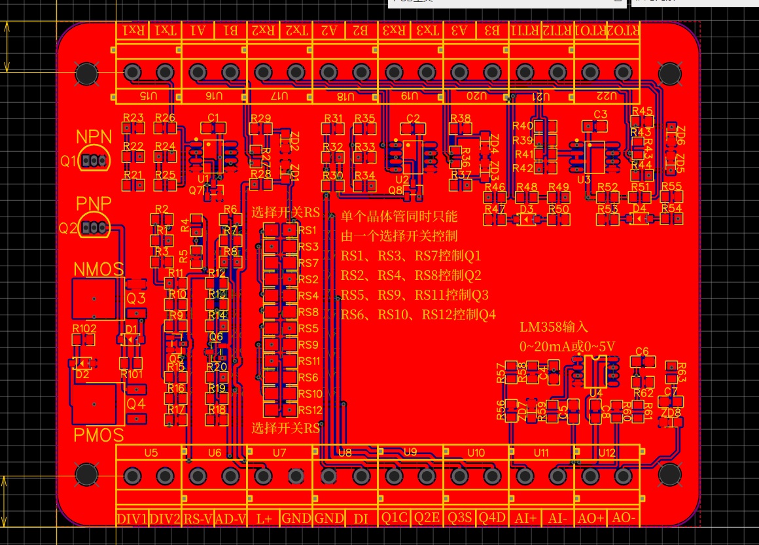The image size is (759, 545).
Task: Select the AO- terminal label
Action: [624, 518]
